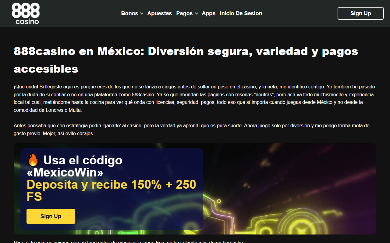Click the header Sign Up button
Viewport: 390px width, 243px height.
tap(361, 13)
